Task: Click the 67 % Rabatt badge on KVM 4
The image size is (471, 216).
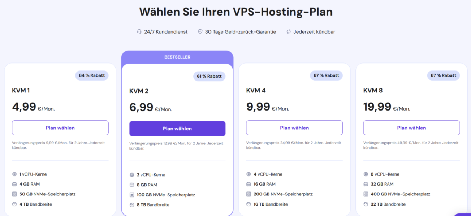Action: click(326, 75)
